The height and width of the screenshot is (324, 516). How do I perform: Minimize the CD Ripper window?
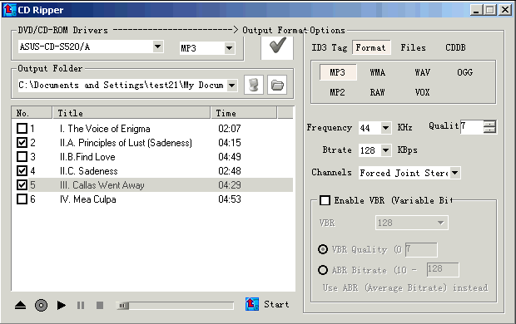(476, 10)
